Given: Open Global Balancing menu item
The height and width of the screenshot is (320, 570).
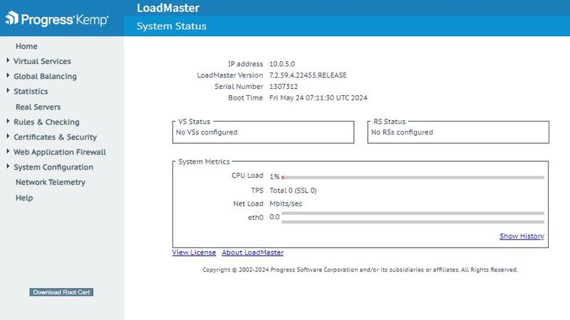Looking at the screenshot, I should (x=45, y=76).
